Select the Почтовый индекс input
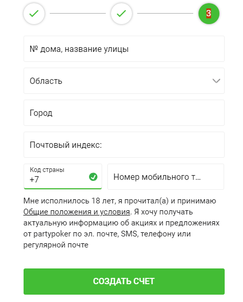This screenshot has width=243, height=302. [x=124, y=145]
